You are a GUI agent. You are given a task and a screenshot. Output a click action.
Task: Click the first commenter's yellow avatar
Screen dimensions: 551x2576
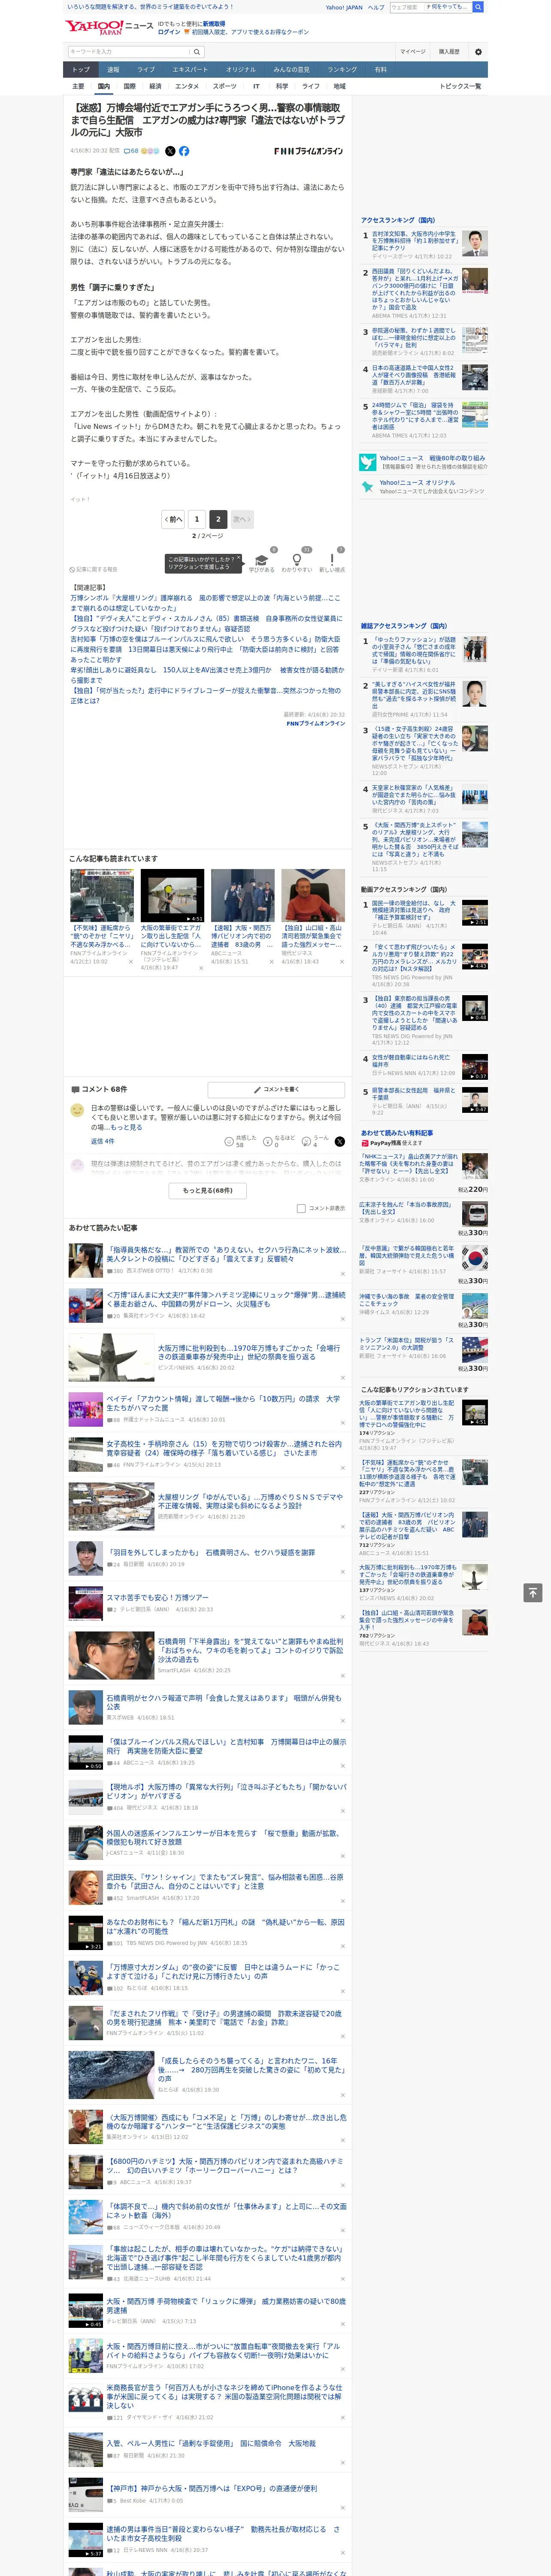point(77,1110)
